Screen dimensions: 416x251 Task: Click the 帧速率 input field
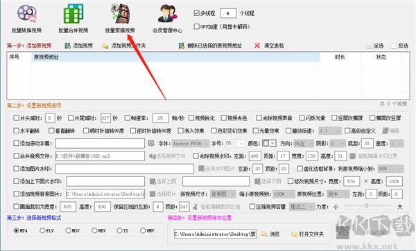click(x=161, y=118)
